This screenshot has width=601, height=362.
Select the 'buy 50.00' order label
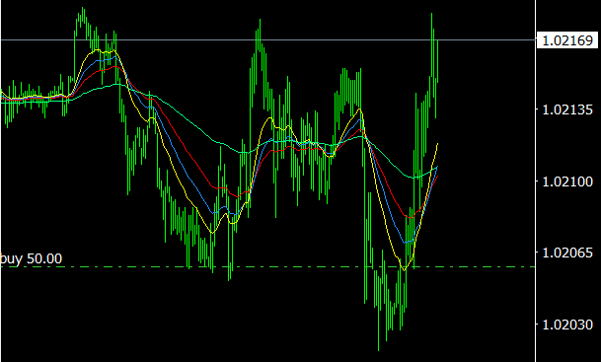(x=31, y=259)
